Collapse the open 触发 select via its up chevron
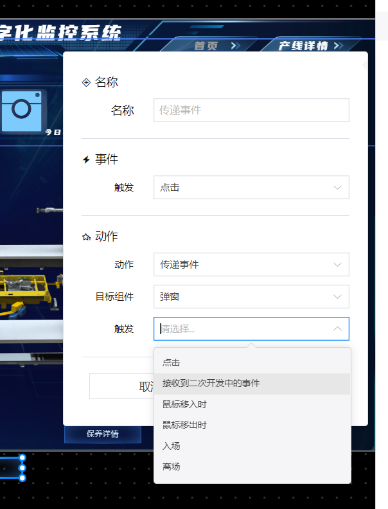The image size is (388, 509). coord(337,328)
